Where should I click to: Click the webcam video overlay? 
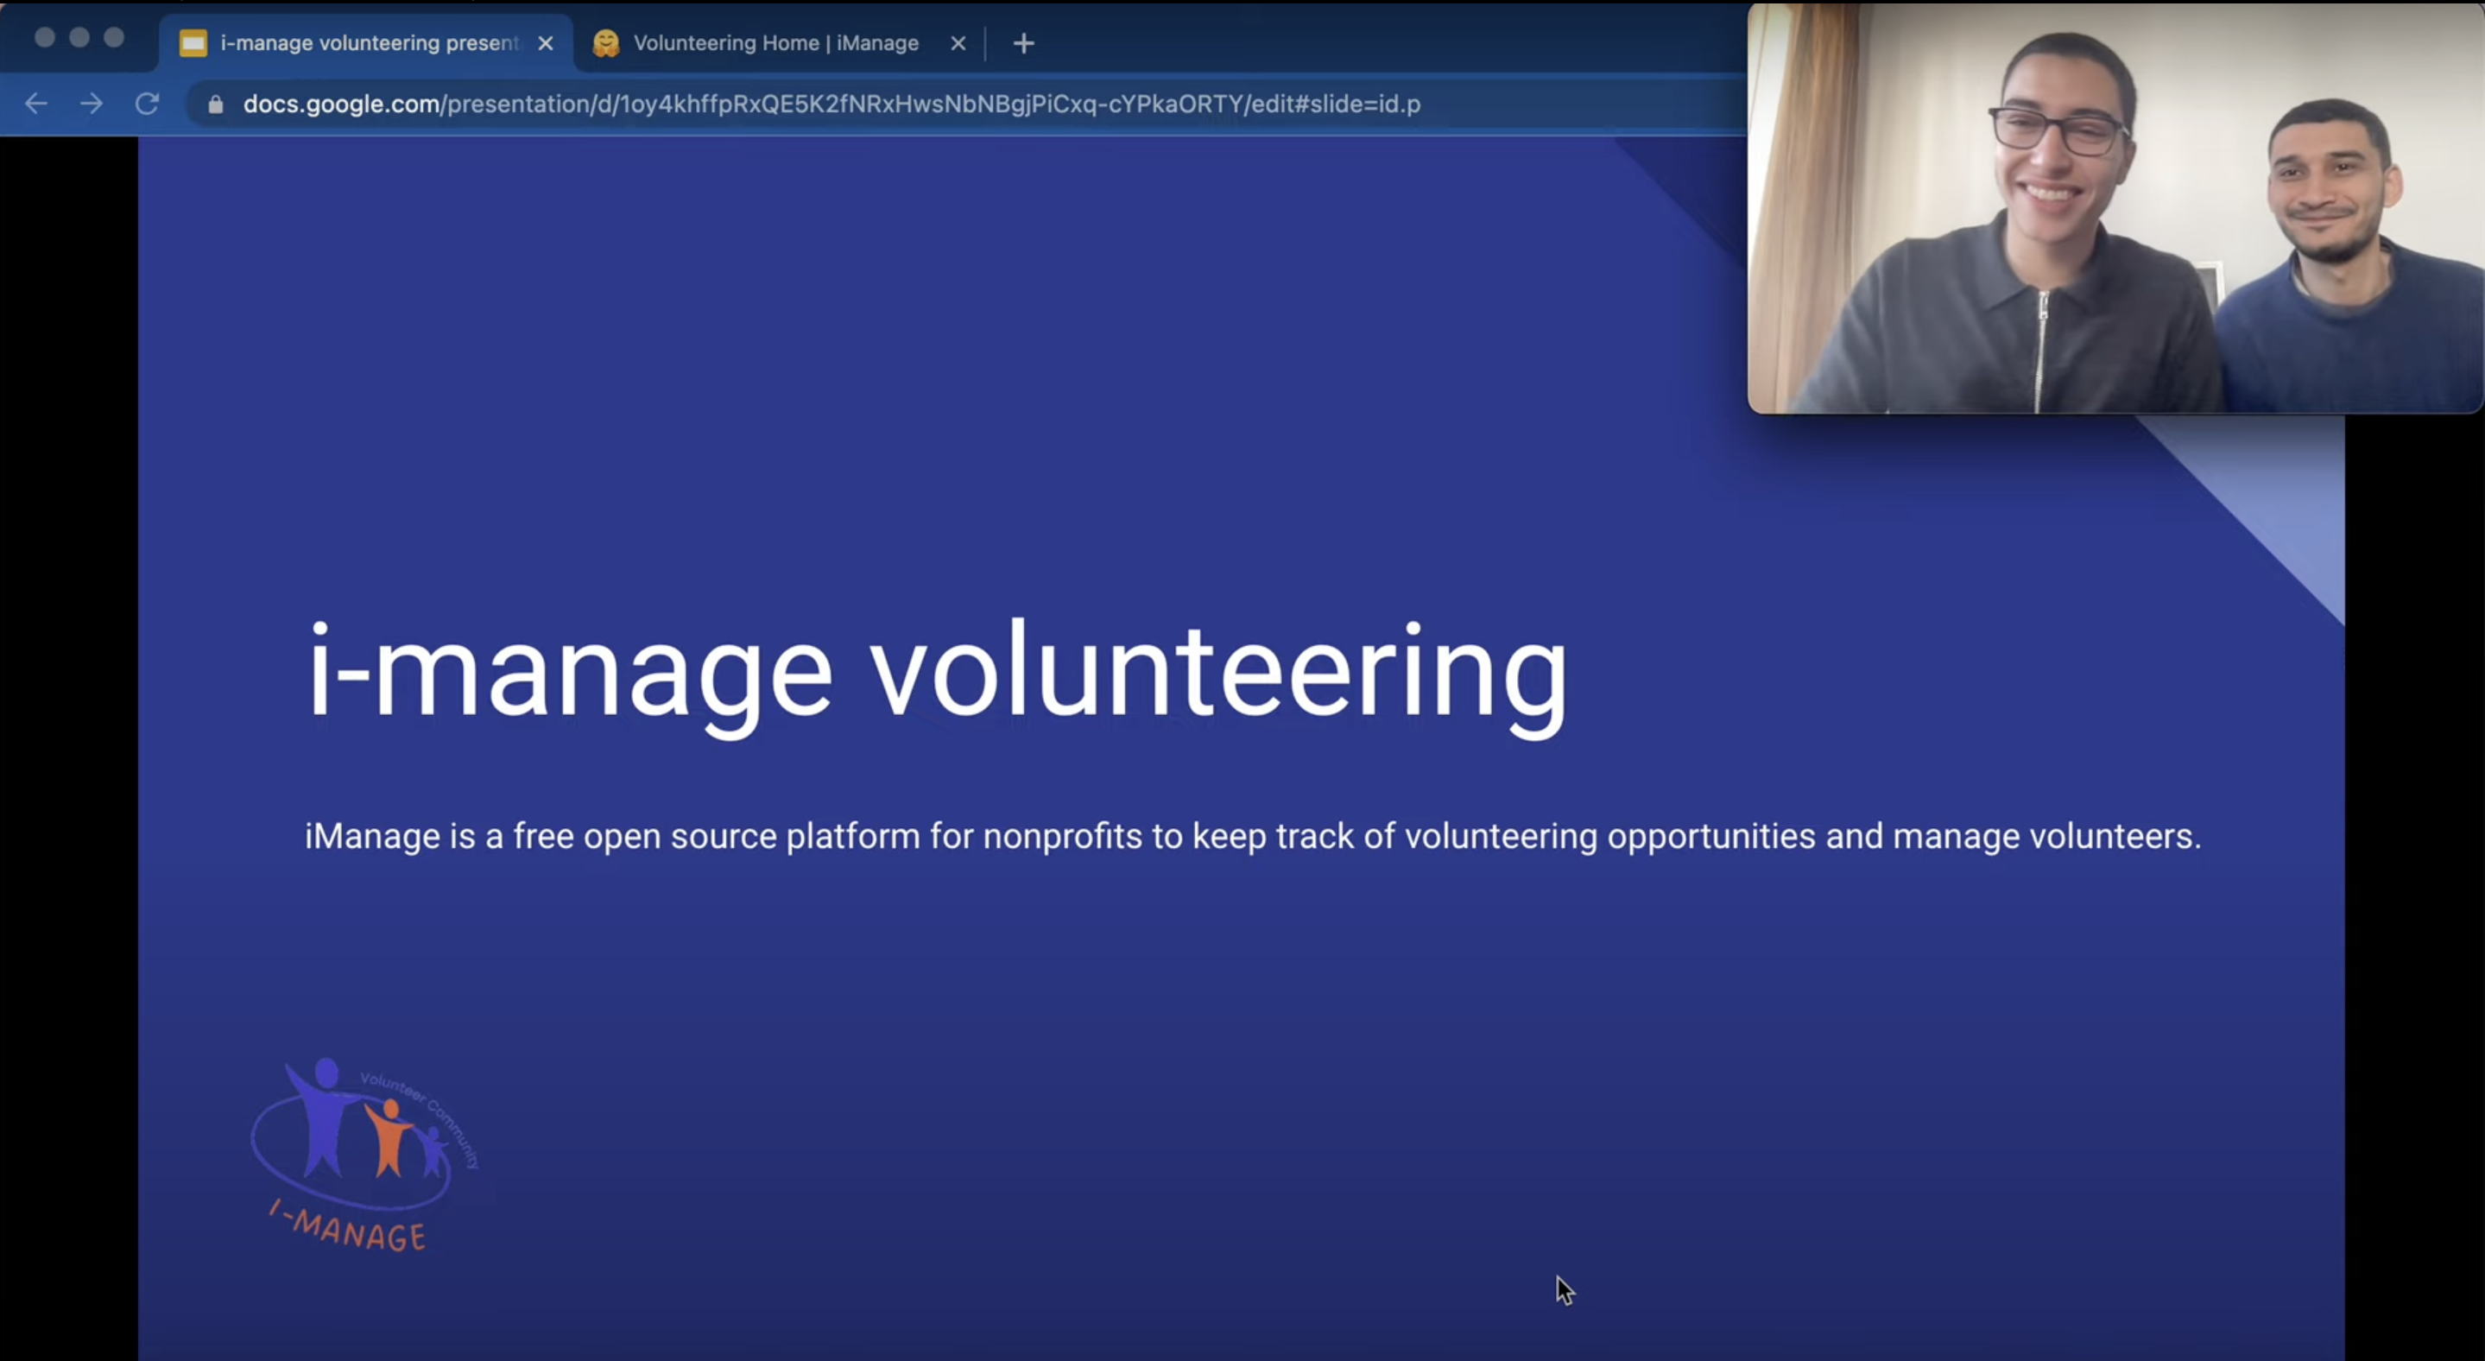[2115, 207]
